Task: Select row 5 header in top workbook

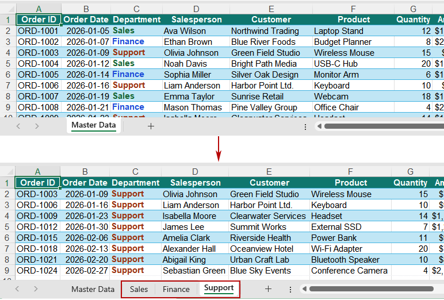Action: (x=8, y=64)
